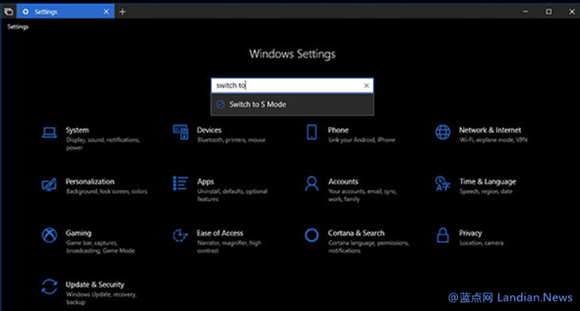Click 'Display, sound, notifications, power' description
This screenshot has height=311, width=580.
click(x=103, y=144)
